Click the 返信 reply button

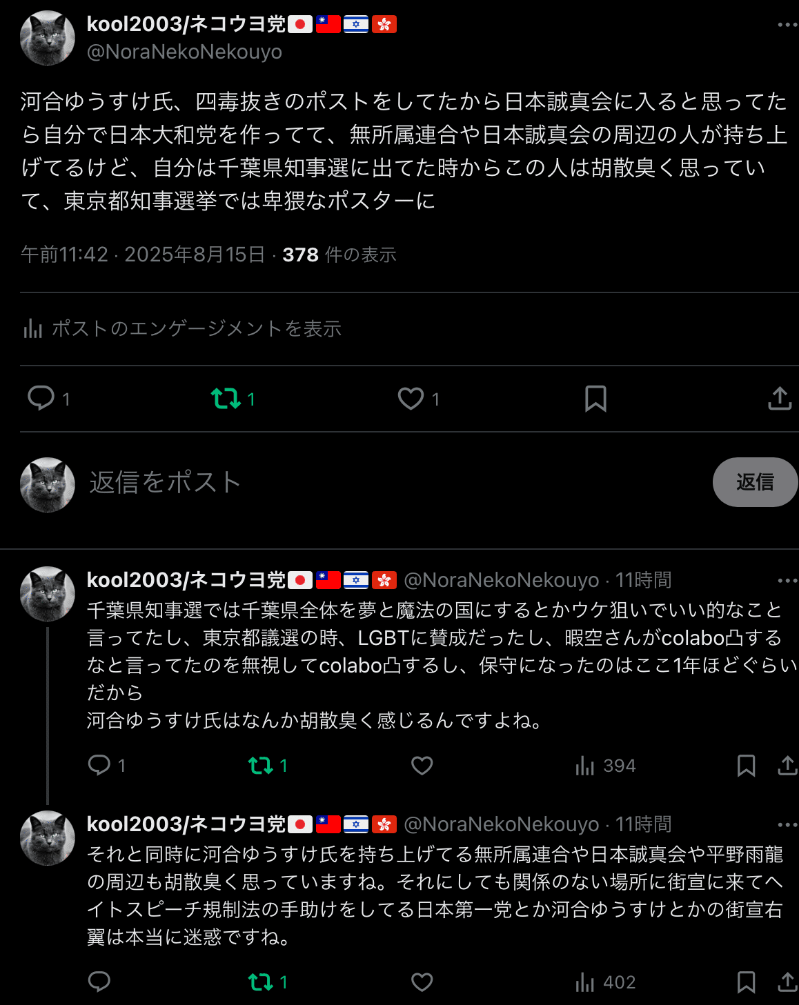(x=755, y=482)
